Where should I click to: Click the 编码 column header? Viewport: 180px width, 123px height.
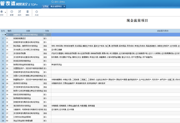coord(9,31)
